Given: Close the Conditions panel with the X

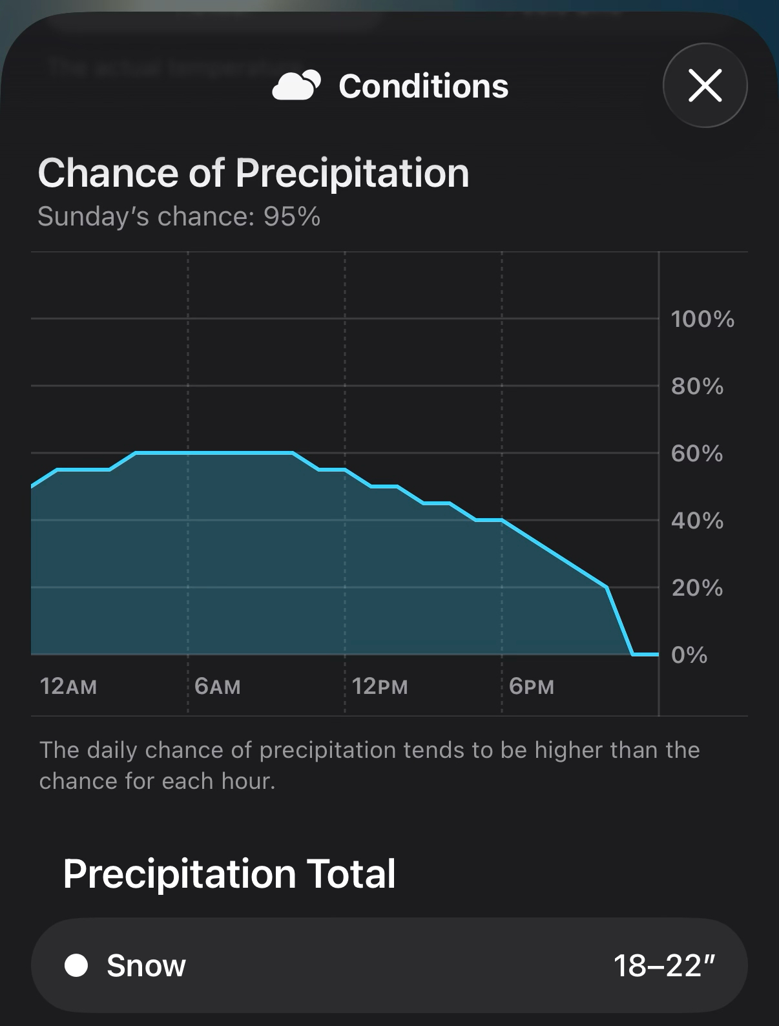Looking at the screenshot, I should pos(705,85).
